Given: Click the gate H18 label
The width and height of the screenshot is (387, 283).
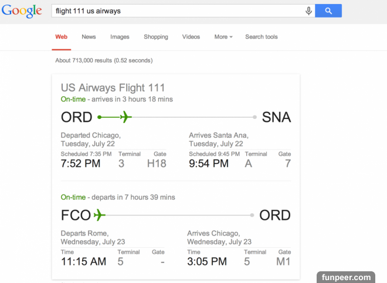Looking at the screenshot, I should pos(157,163).
